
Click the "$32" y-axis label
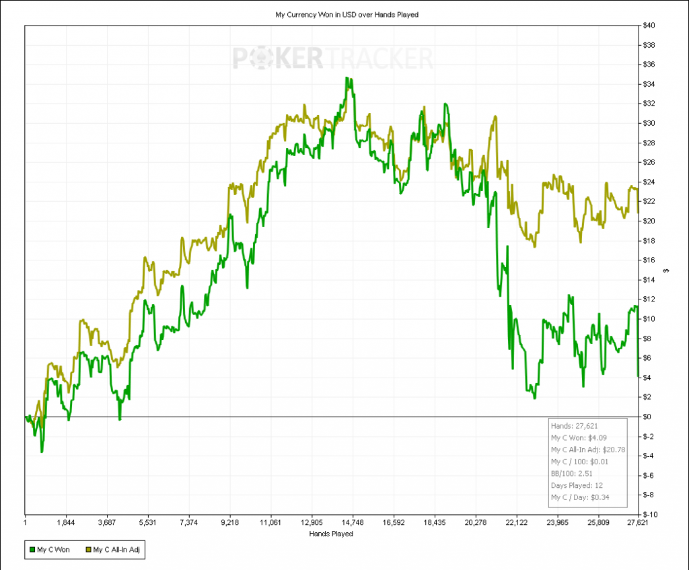coord(649,104)
